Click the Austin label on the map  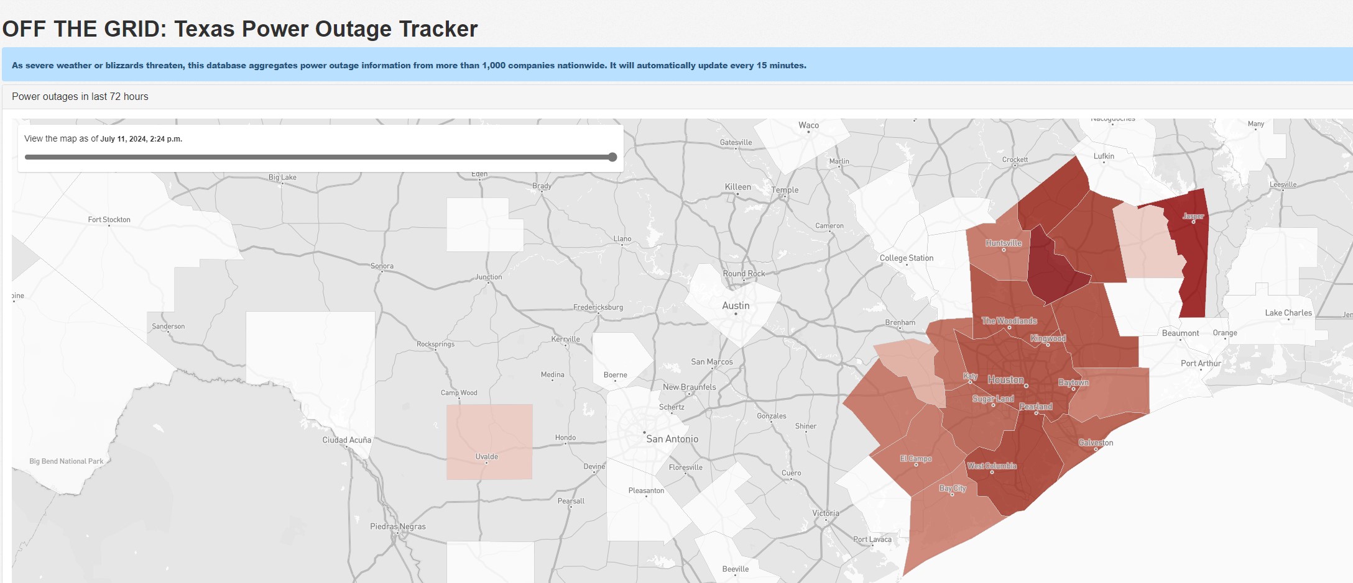(x=736, y=305)
